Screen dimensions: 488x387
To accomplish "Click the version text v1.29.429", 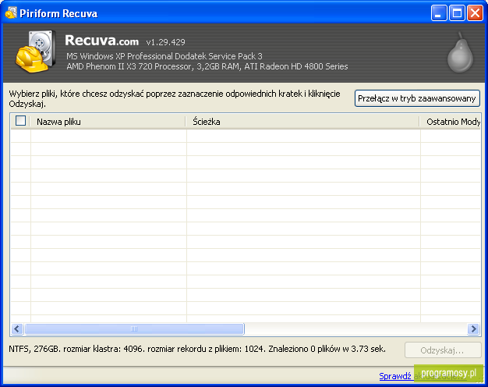I will pyautogui.click(x=165, y=42).
